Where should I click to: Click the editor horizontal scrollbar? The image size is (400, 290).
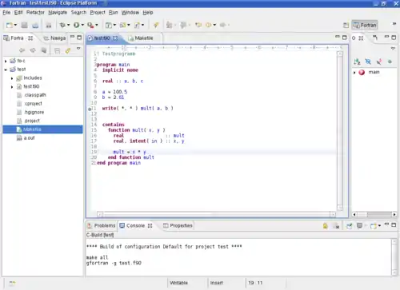coord(216,214)
